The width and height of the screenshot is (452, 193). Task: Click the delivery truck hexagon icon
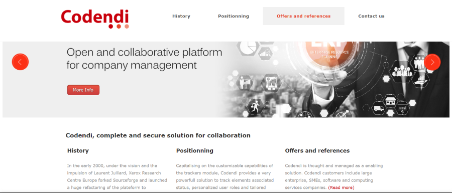[379, 109]
